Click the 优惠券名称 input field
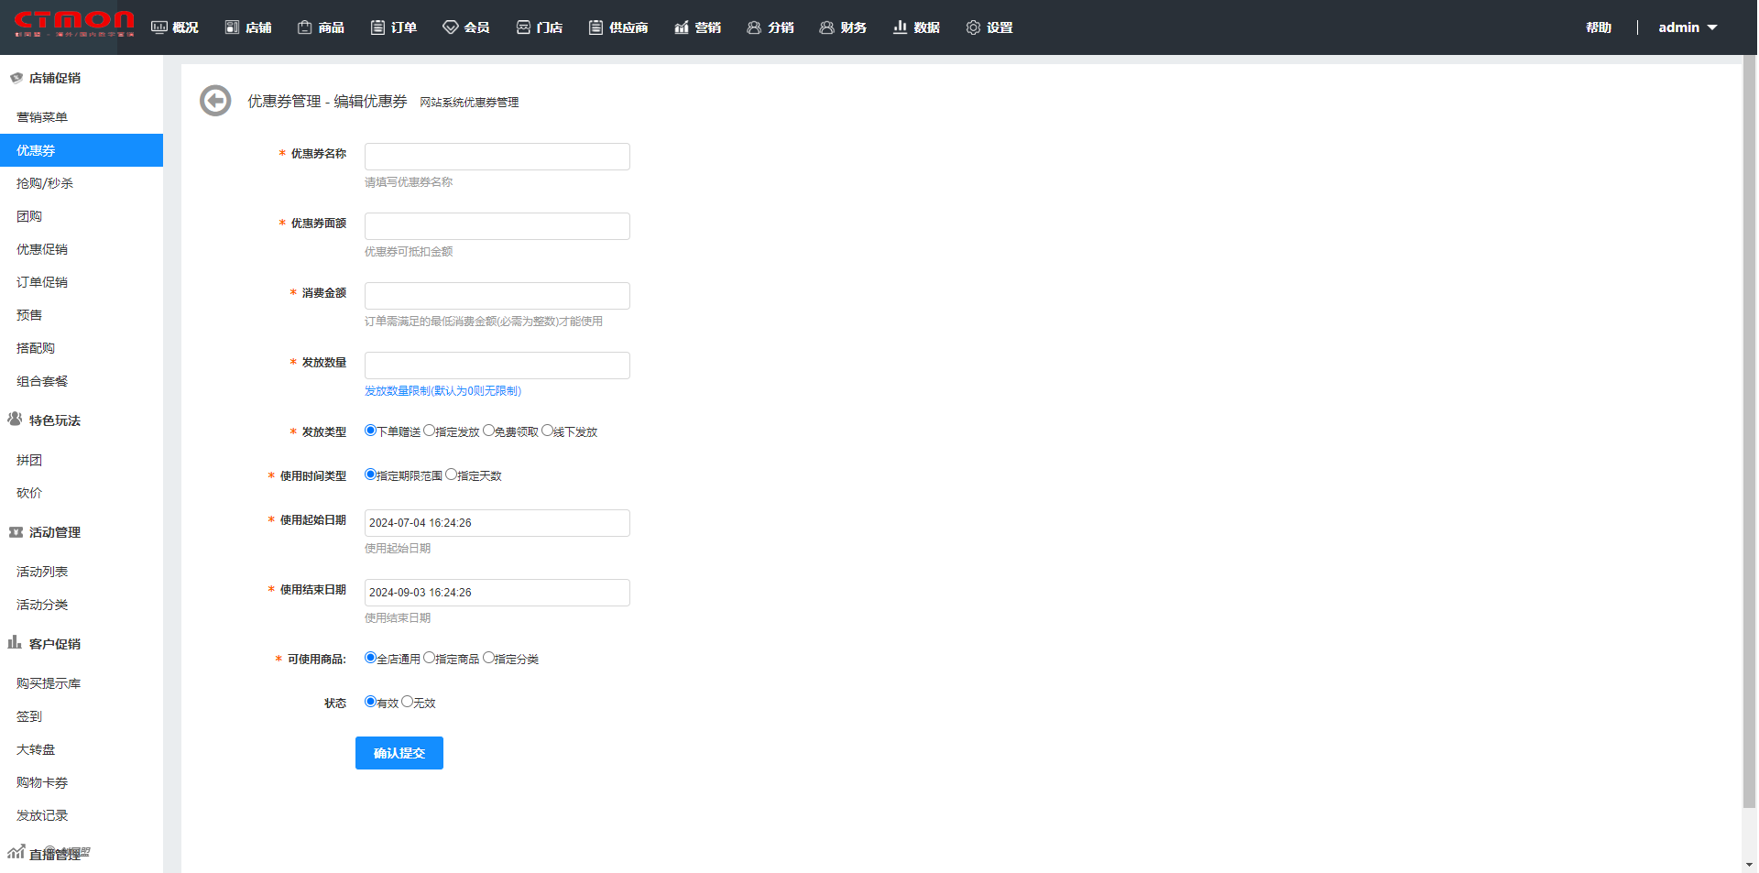The width and height of the screenshot is (1759, 873). (x=497, y=157)
